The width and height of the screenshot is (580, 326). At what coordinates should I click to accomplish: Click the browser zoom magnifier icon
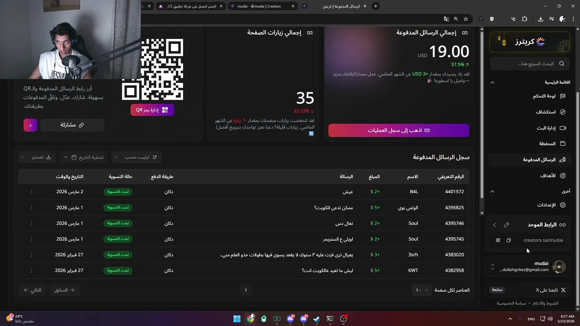tap(456, 19)
